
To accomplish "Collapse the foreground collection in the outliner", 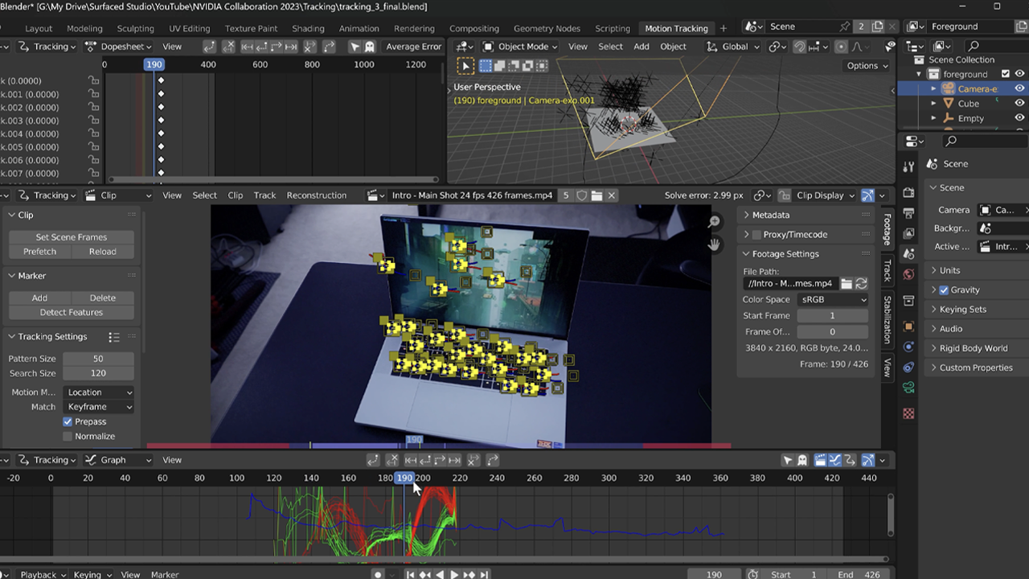I will (920, 74).
